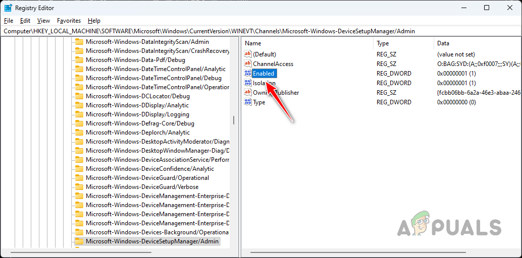Select Microsoft-Windows-DCLocator/Debug key

pos(137,96)
